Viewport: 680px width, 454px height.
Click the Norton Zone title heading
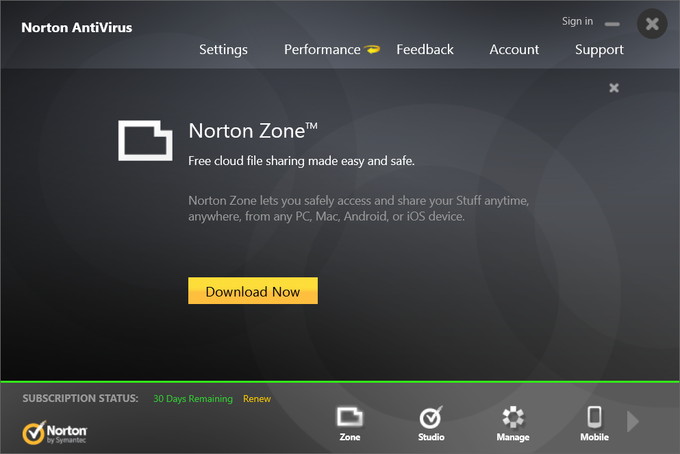pos(253,131)
